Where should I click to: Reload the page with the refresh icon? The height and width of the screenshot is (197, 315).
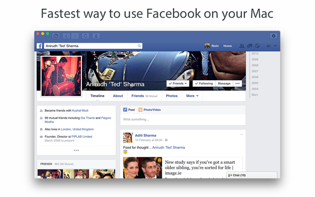click(86, 36)
